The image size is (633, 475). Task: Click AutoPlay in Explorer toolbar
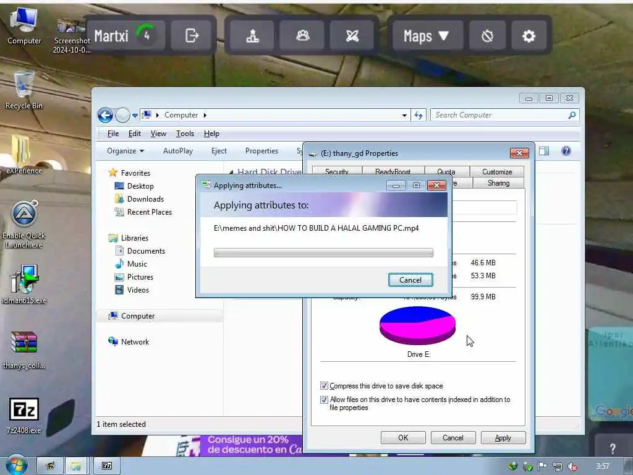click(x=178, y=151)
